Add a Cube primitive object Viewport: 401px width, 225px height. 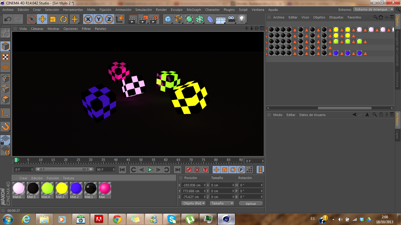point(168,19)
